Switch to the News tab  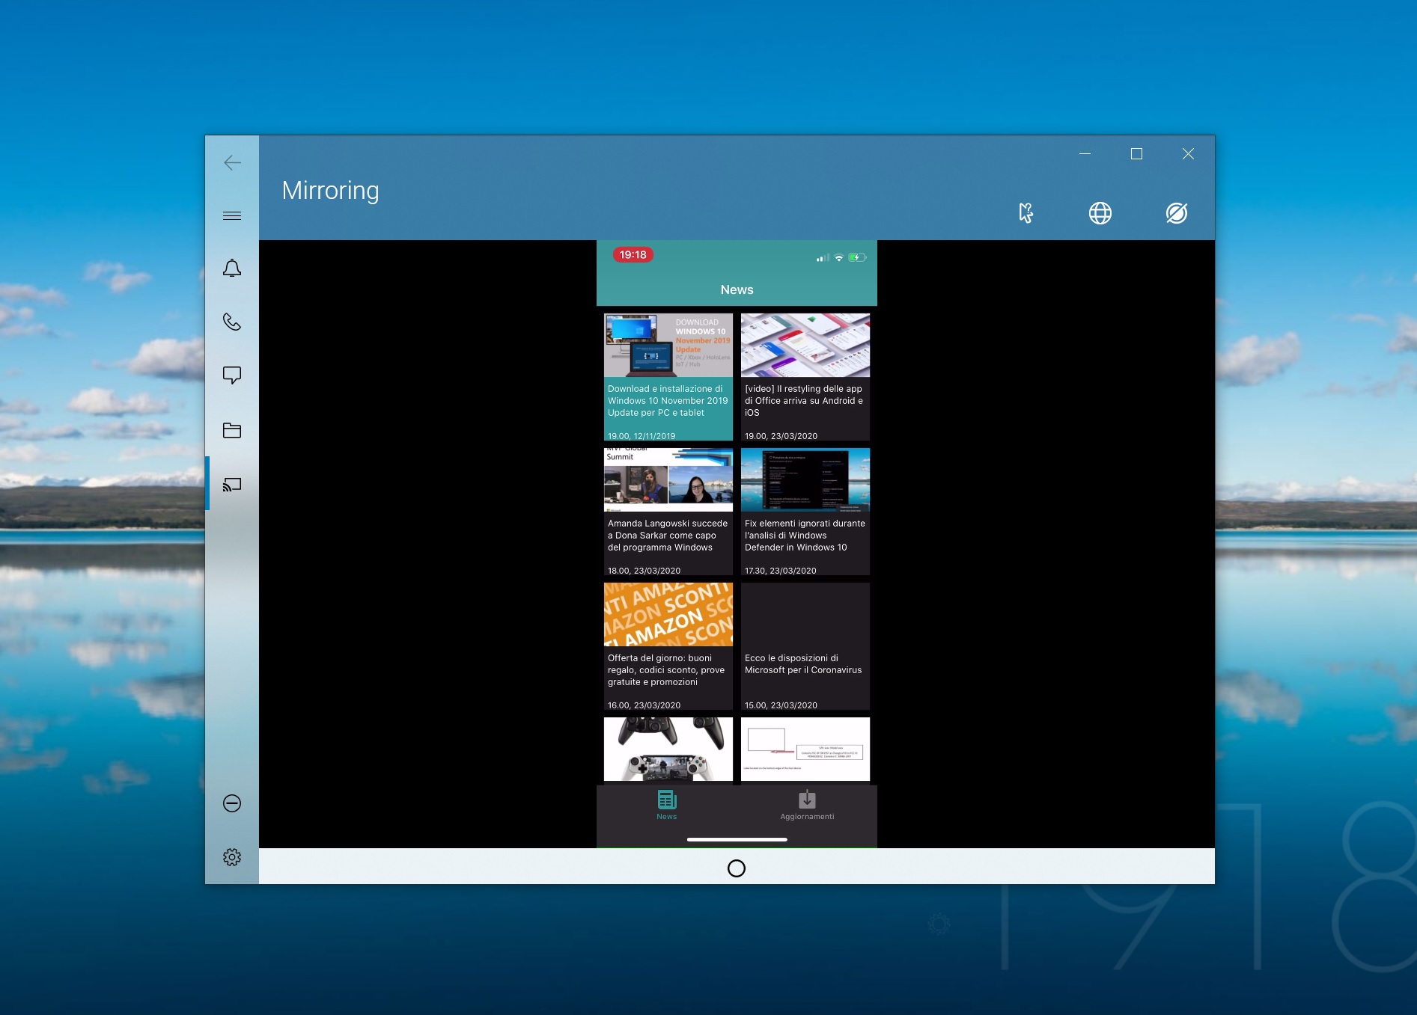666,805
